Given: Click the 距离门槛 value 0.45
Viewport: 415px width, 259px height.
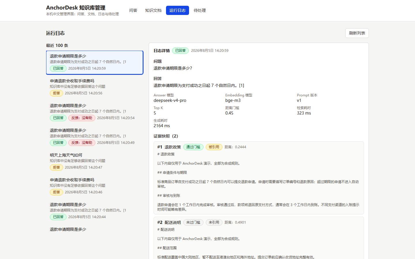Looking at the screenshot, I should (229, 113).
